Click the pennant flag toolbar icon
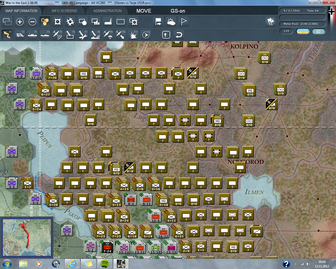336x269 pixels. coord(184,22)
